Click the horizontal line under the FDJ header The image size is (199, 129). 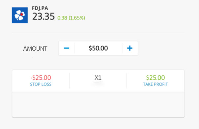(98, 33)
